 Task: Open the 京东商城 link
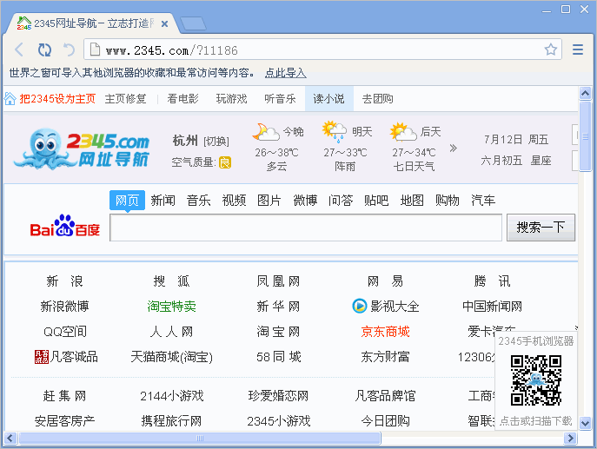[x=385, y=332]
